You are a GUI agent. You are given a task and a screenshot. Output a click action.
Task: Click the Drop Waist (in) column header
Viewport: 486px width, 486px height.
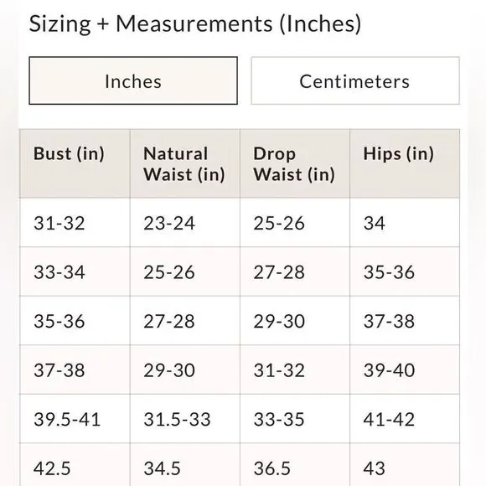click(x=295, y=163)
